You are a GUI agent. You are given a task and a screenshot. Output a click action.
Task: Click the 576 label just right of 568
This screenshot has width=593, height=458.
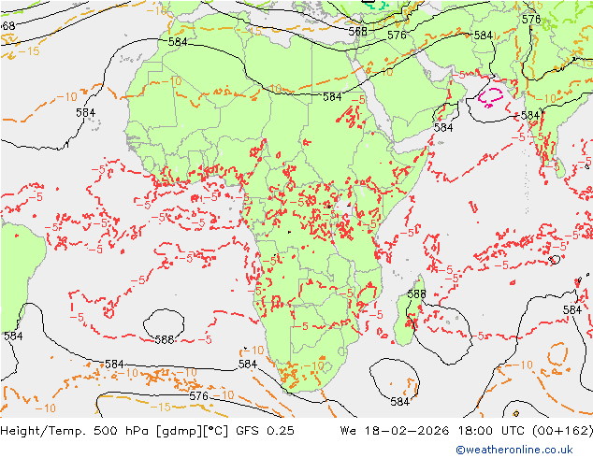(x=397, y=36)
